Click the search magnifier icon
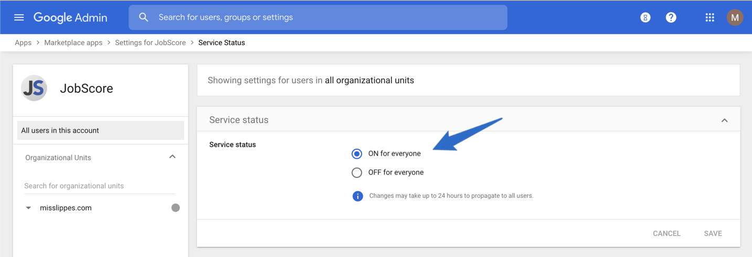 [144, 17]
